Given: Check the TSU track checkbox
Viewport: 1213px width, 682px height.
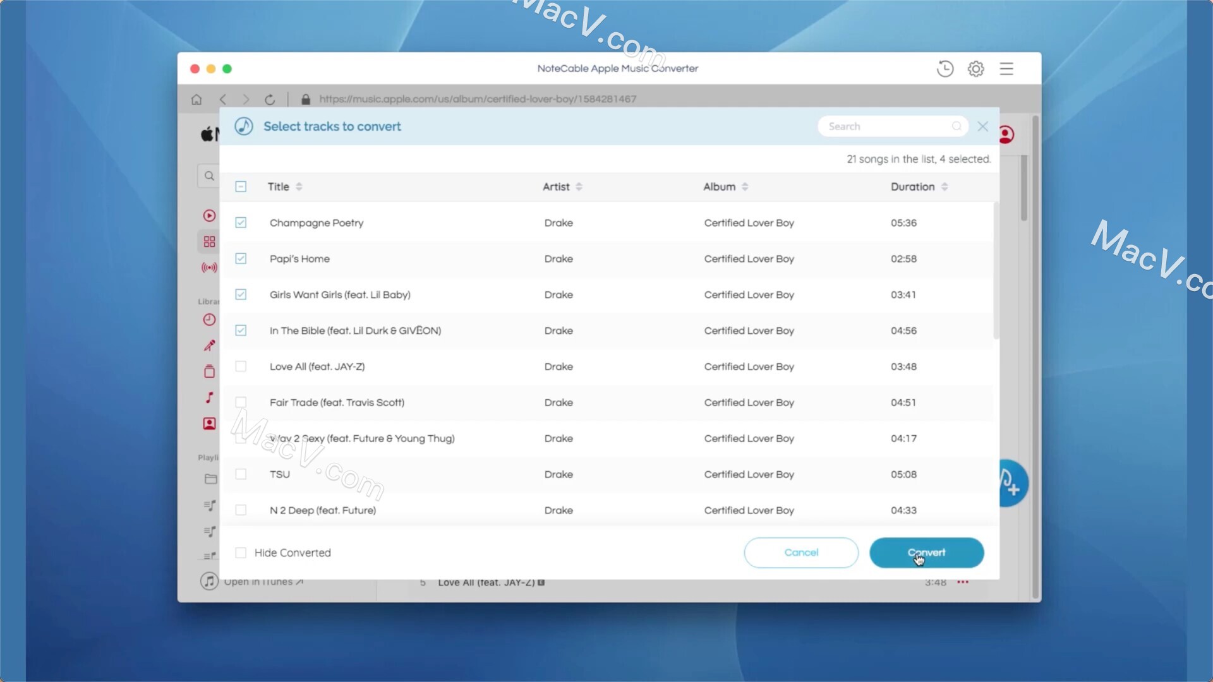Looking at the screenshot, I should [241, 474].
